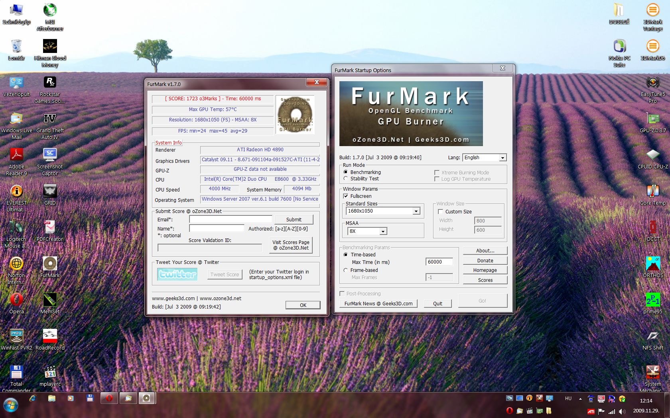The width and height of the screenshot is (670, 418).
Task: Launch Screenshot Captor icon
Action: [50, 162]
